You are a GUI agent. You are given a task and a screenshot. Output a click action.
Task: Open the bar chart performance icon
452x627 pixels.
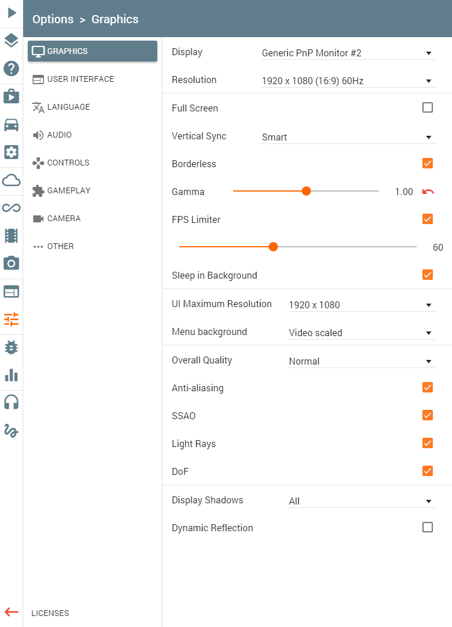12,375
